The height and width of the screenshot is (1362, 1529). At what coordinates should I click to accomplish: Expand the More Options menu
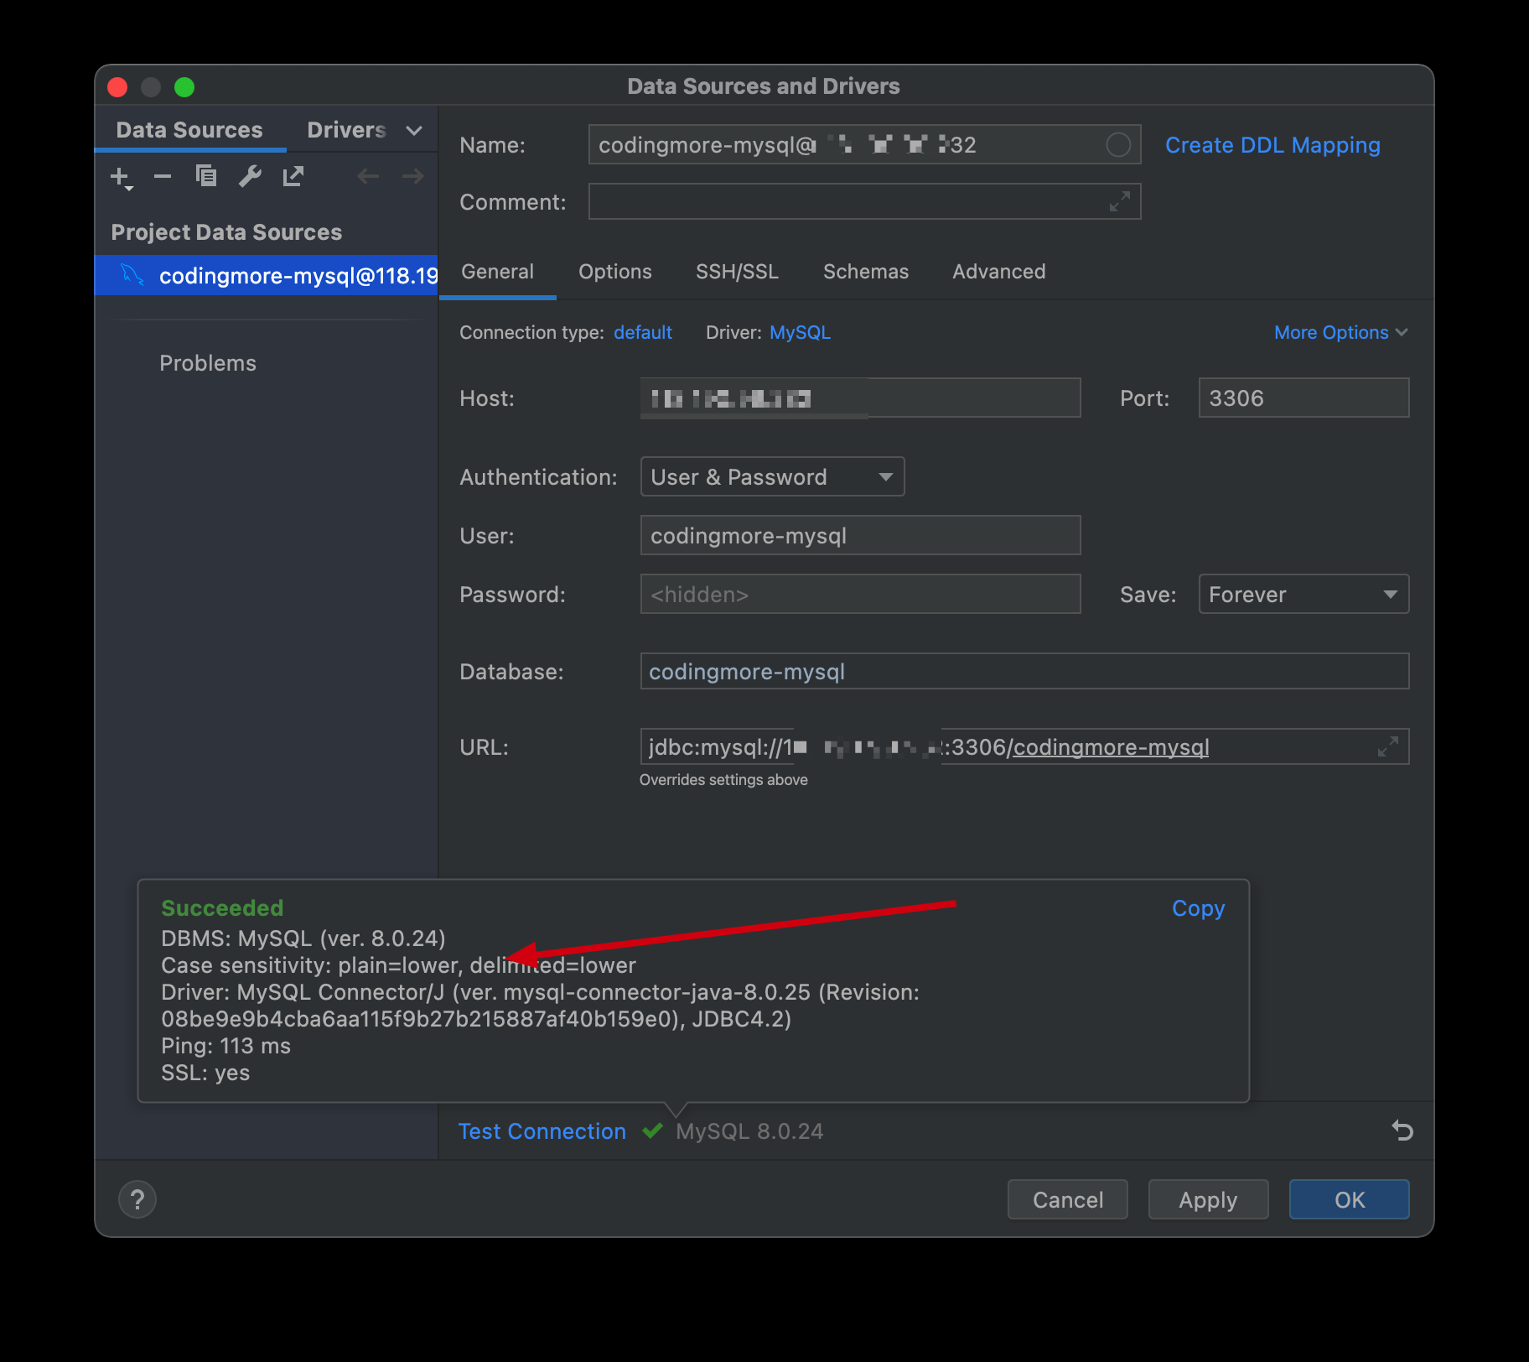1340,333
